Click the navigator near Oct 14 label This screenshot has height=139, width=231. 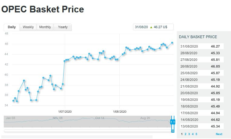(x=99, y=121)
